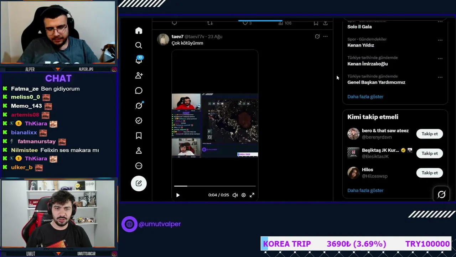Click Instagram icon beside UMUTTSANCAR
The image size is (456, 257).
click(x=114, y=254)
